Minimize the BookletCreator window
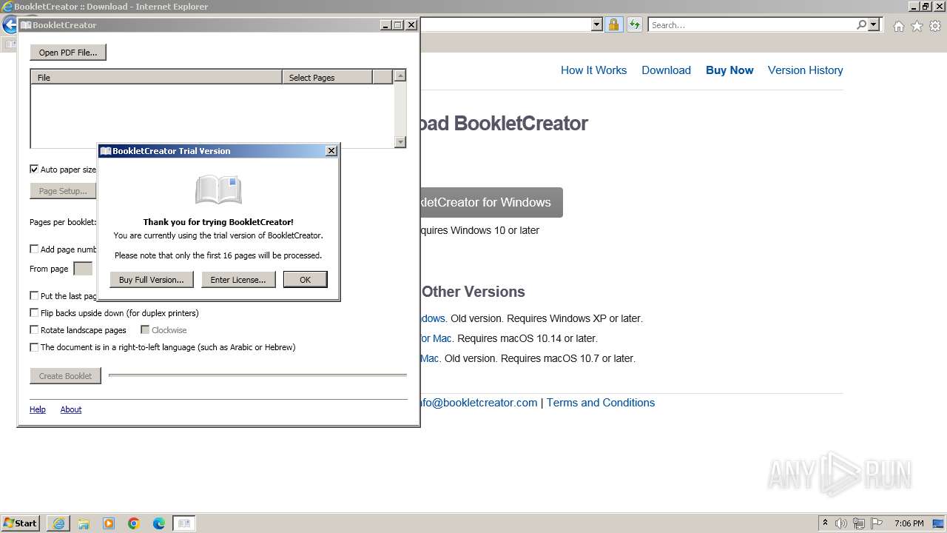 [x=385, y=25]
